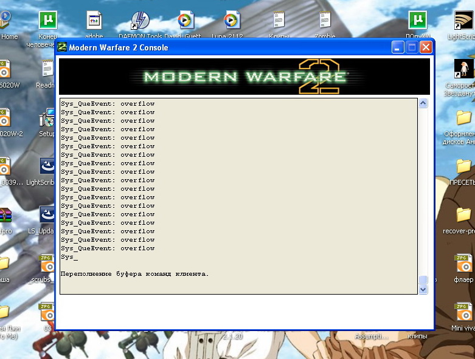475x359 pixels.
Task: Click the Modern Warfare 2 title bar icon
Action: [x=62, y=47]
